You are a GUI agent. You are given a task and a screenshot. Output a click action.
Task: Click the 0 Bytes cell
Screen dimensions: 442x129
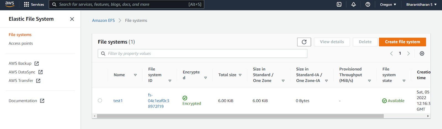(x=302, y=101)
